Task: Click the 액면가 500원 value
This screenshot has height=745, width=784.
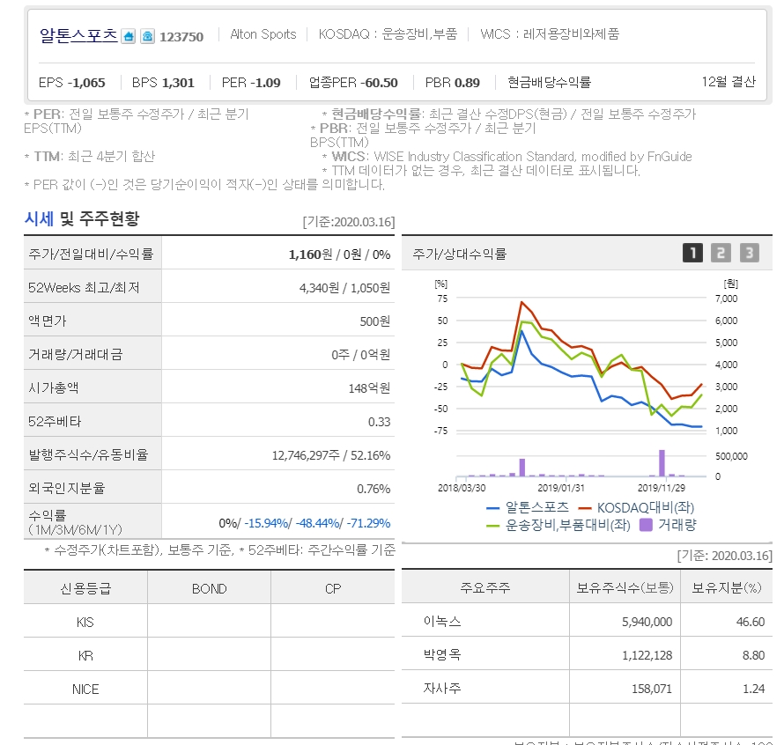Action: coord(375,321)
